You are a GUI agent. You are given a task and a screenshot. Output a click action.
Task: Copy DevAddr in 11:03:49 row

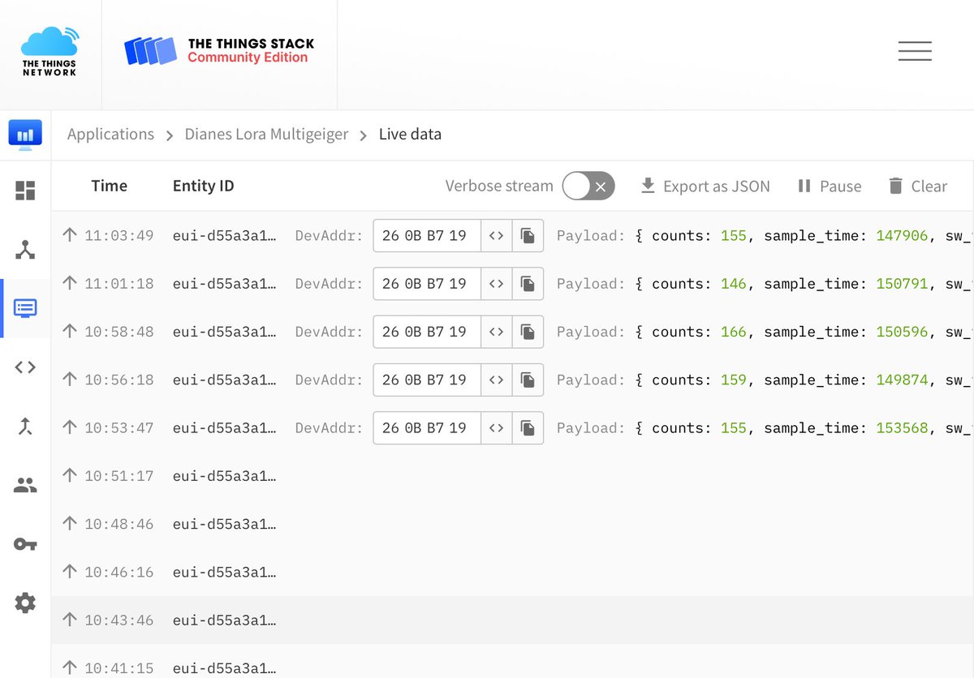click(x=528, y=236)
